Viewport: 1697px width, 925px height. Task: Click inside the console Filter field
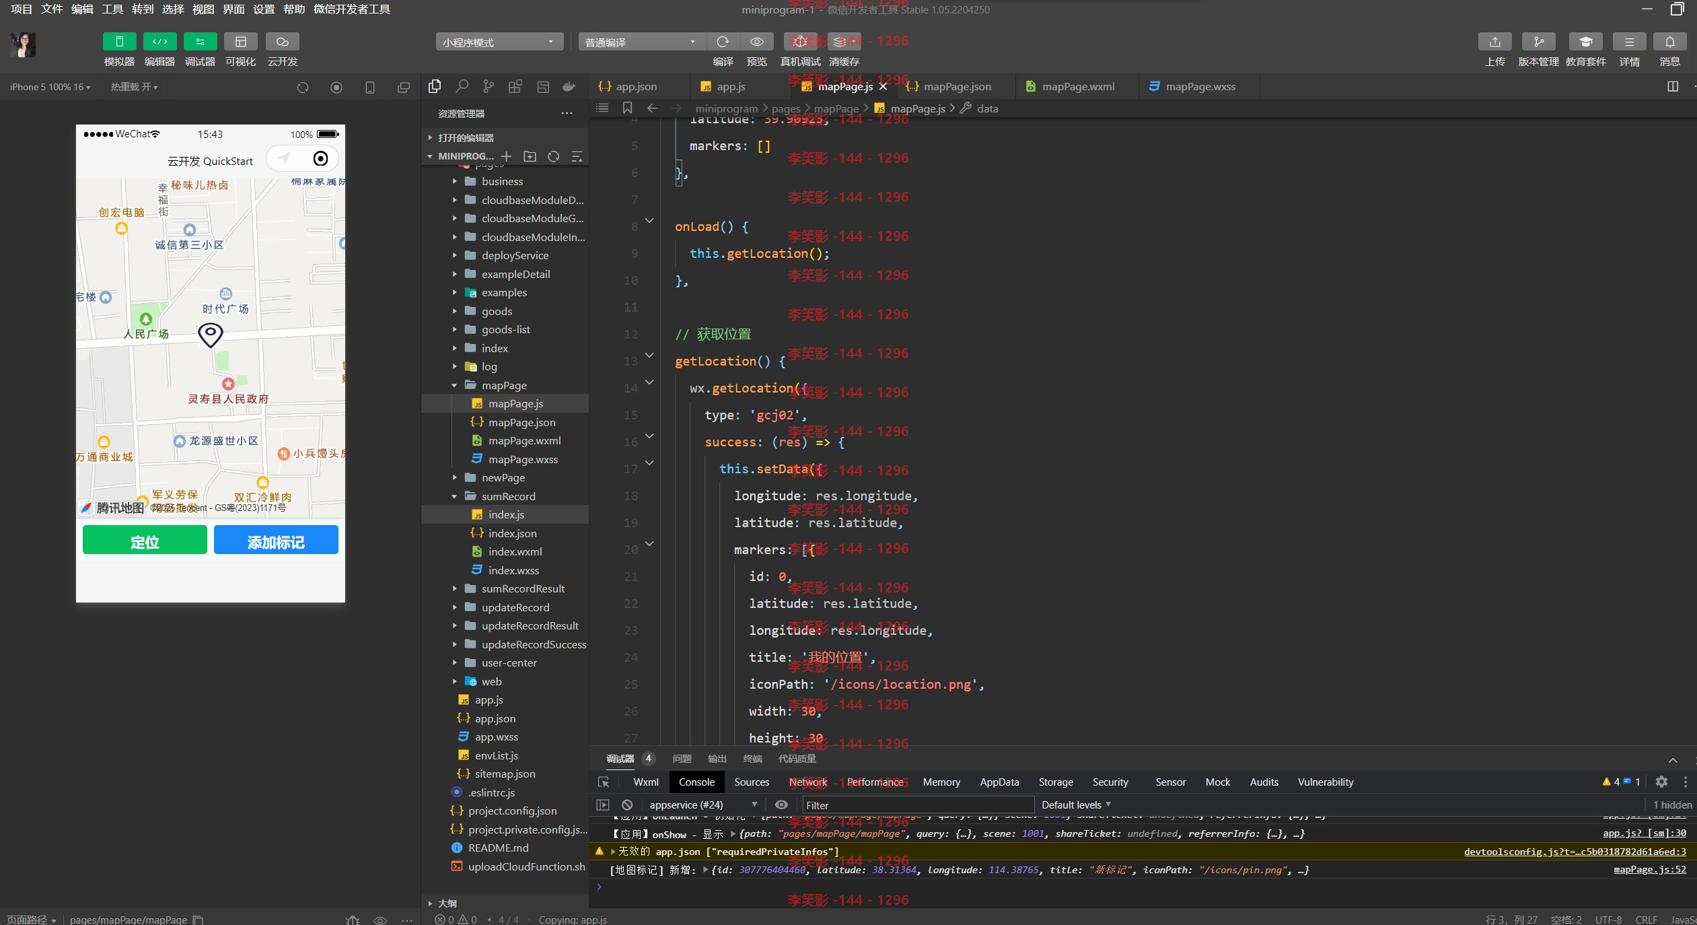(918, 804)
